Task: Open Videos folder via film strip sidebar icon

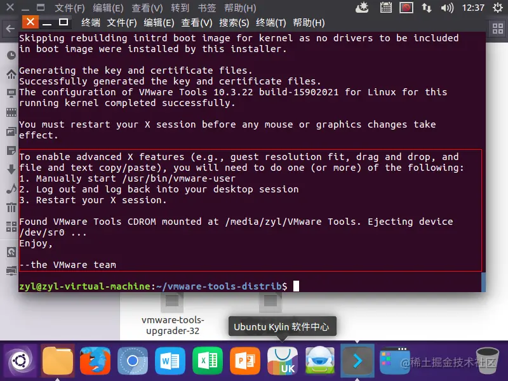Action: 11,112
